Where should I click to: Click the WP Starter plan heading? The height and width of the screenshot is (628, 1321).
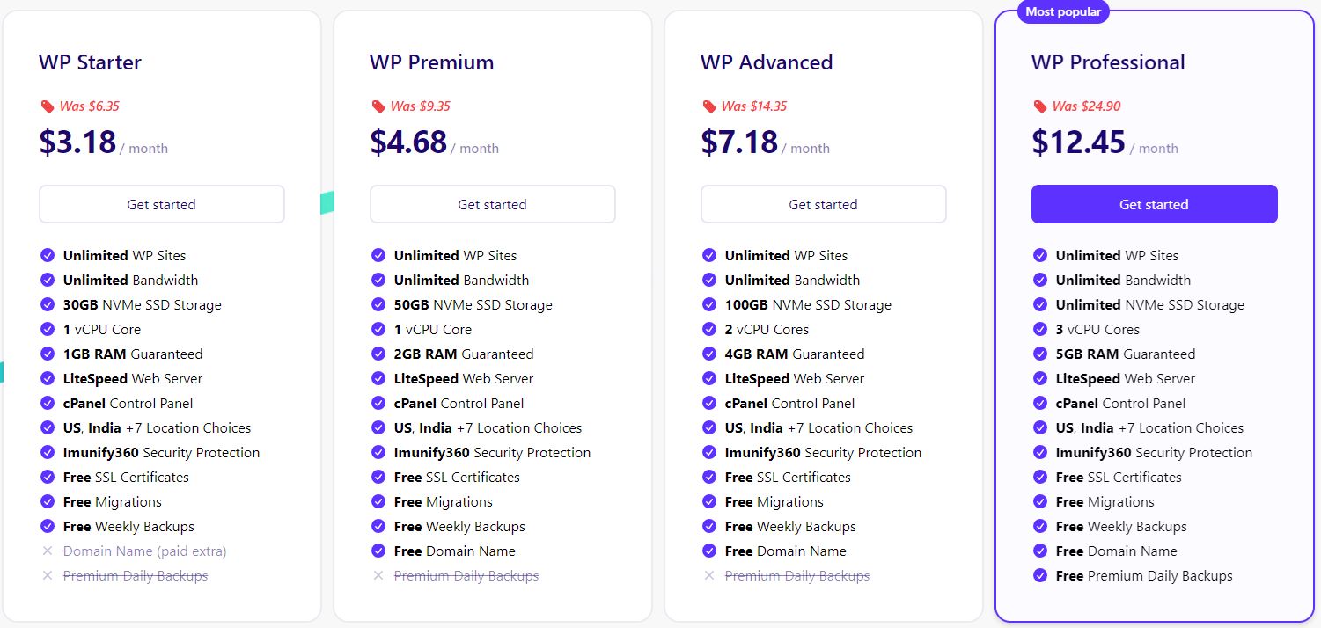(x=90, y=62)
